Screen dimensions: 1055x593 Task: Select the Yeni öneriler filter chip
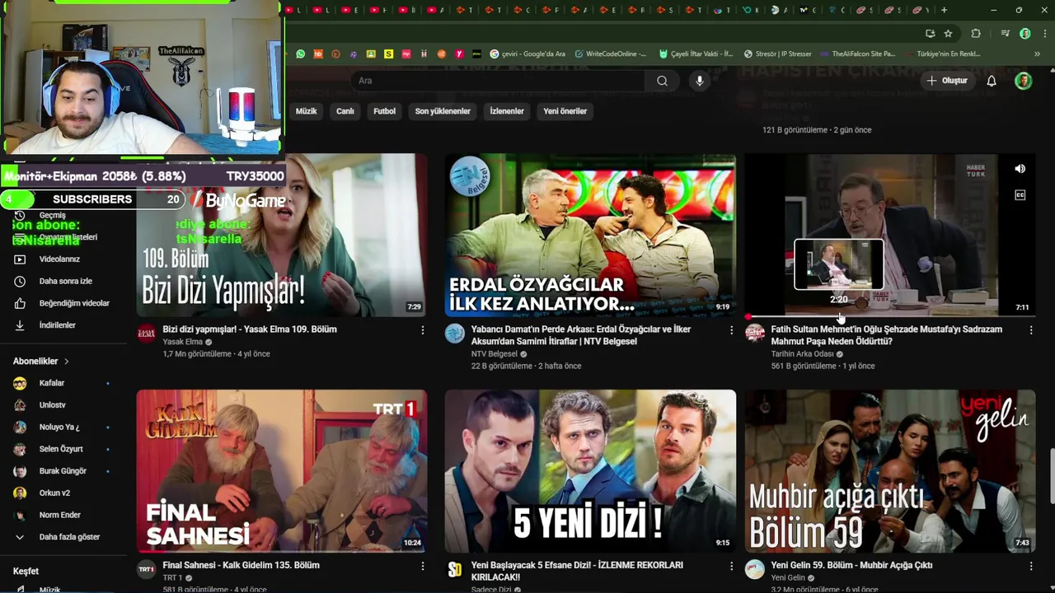565,111
